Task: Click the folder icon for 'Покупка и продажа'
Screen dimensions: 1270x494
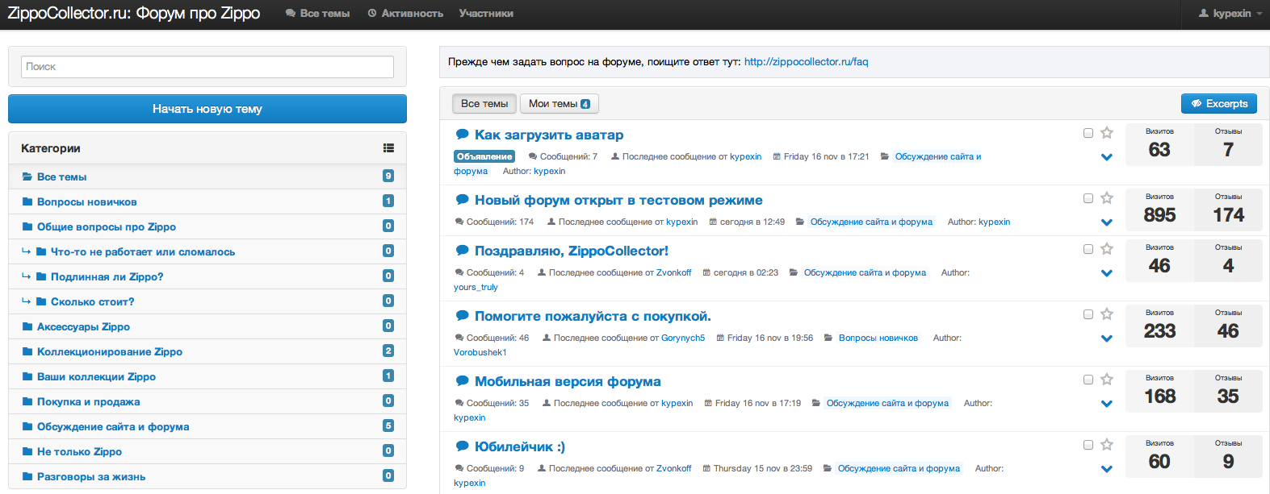Action: click(x=27, y=401)
